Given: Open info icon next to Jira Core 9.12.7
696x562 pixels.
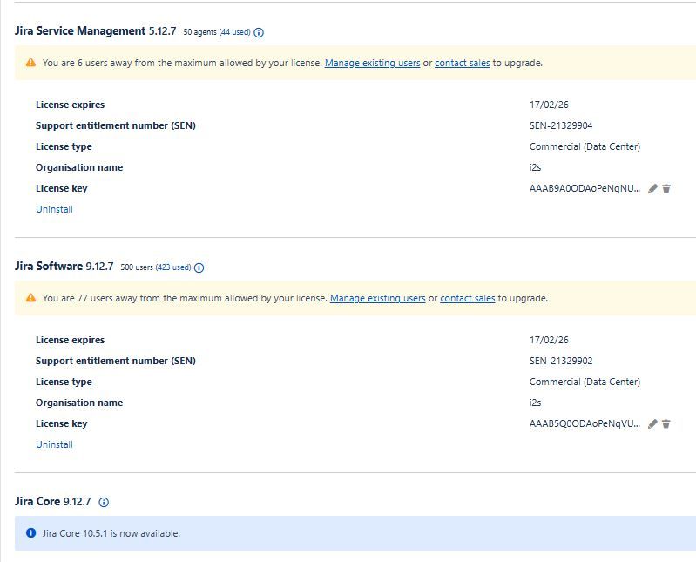Looking at the screenshot, I should click(104, 502).
